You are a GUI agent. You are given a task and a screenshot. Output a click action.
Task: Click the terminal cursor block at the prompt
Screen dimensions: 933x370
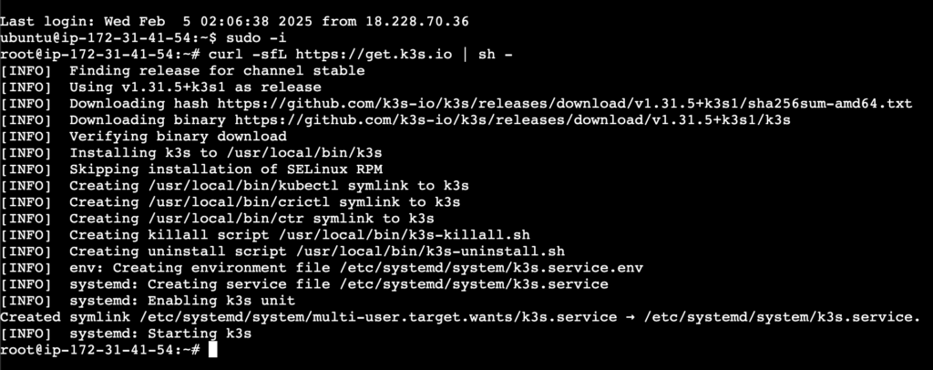coord(213,350)
